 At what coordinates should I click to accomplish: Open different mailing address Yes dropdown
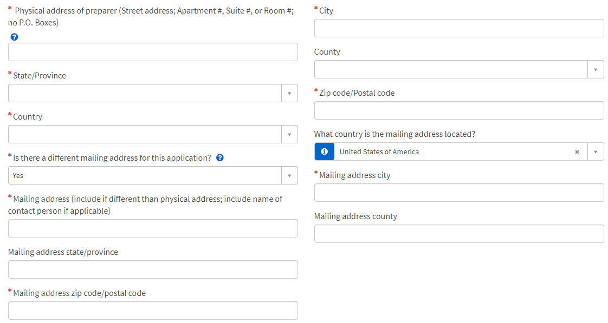(x=289, y=175)
